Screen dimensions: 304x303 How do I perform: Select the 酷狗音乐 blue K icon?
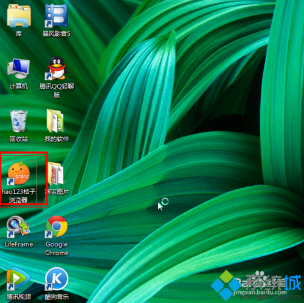(x=57, y=279)
